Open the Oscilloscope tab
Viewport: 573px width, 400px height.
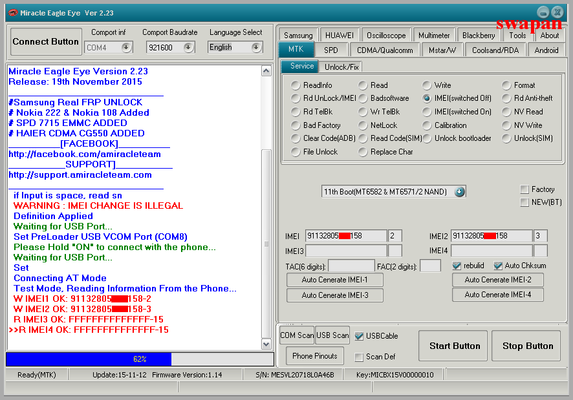tap(386, 36)
